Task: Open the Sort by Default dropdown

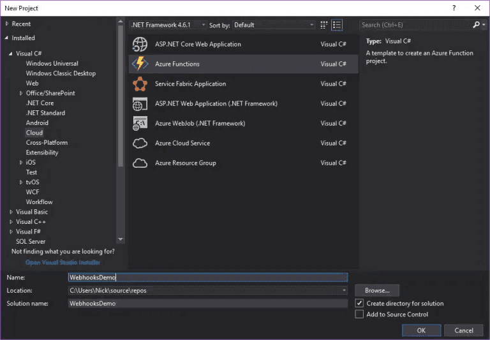Action: (274, 25)
